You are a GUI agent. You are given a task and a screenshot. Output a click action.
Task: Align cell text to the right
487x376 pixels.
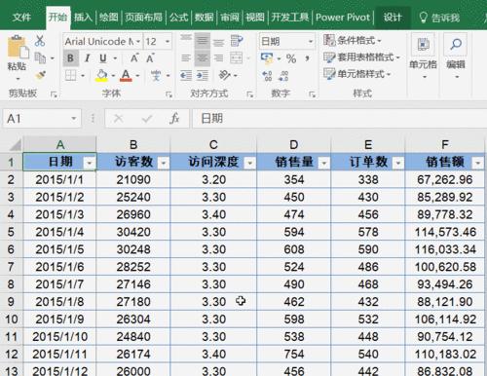(x=218, y=58)
